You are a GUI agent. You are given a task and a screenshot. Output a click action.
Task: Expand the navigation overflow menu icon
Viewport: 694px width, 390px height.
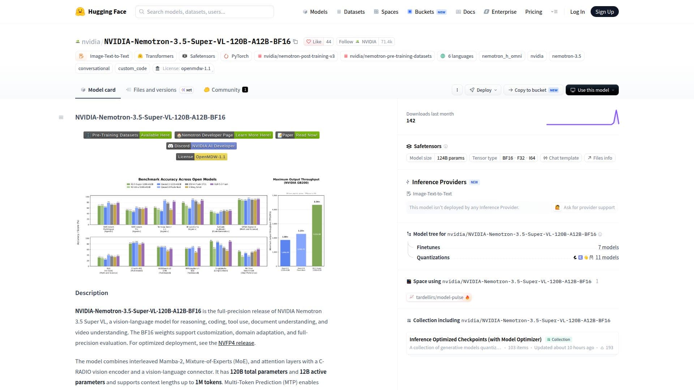(554, 12)
